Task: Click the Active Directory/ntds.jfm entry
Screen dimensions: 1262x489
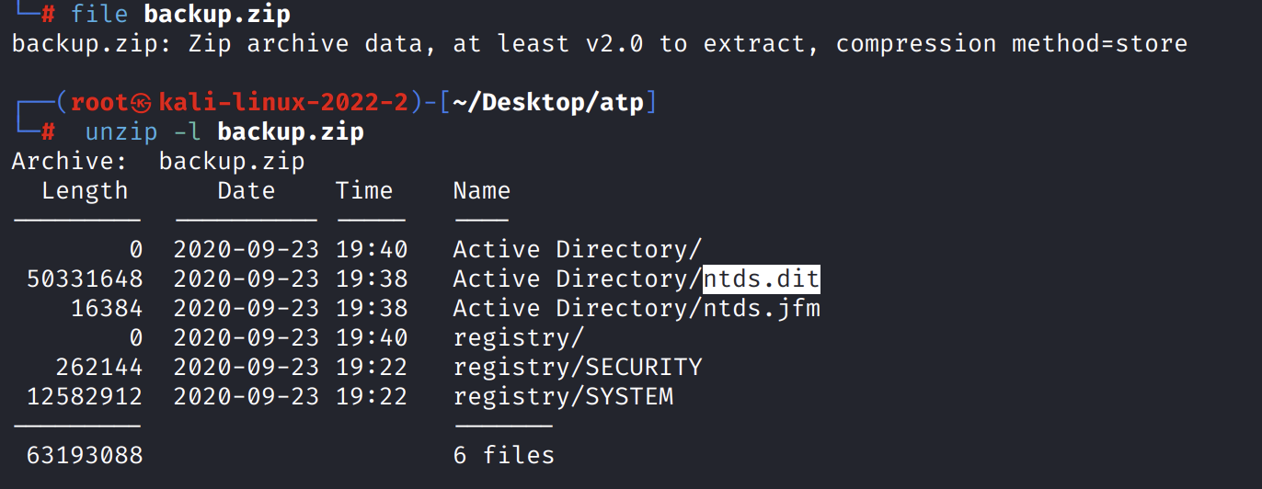Action: [x=636, y=308]
